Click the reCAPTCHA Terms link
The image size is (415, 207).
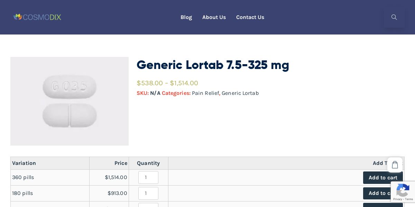pos(409,199)
